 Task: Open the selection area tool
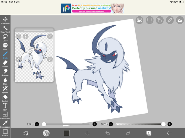pos(150,20)
